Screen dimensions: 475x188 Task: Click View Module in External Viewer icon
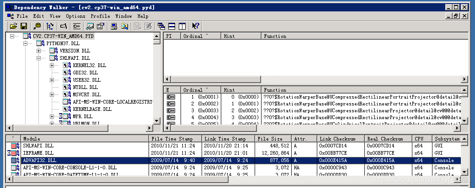click(90, 26)
